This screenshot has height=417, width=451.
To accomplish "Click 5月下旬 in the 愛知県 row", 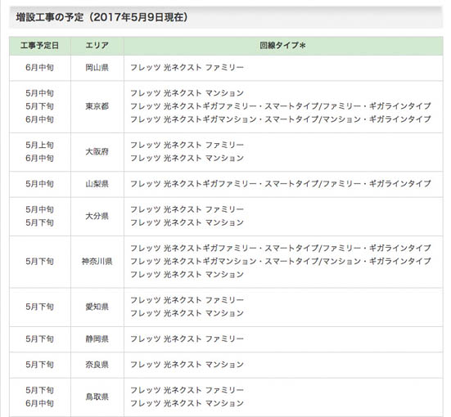I will click(x=39, y=307).
